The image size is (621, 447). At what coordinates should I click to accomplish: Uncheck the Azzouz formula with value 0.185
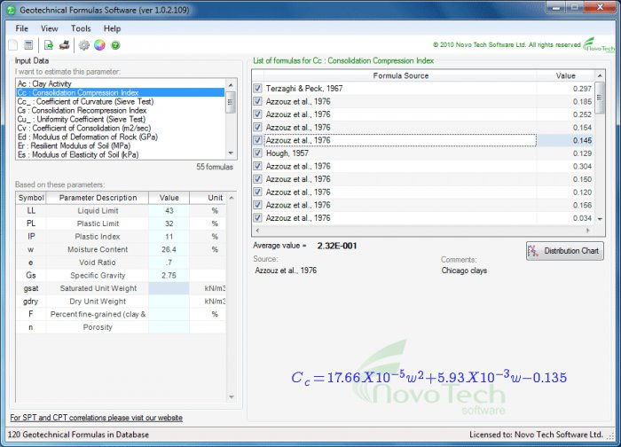click(x=258, y=101)
